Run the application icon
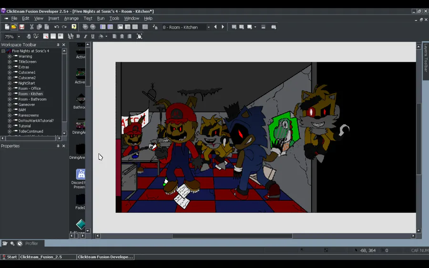 tap(242, 27)
